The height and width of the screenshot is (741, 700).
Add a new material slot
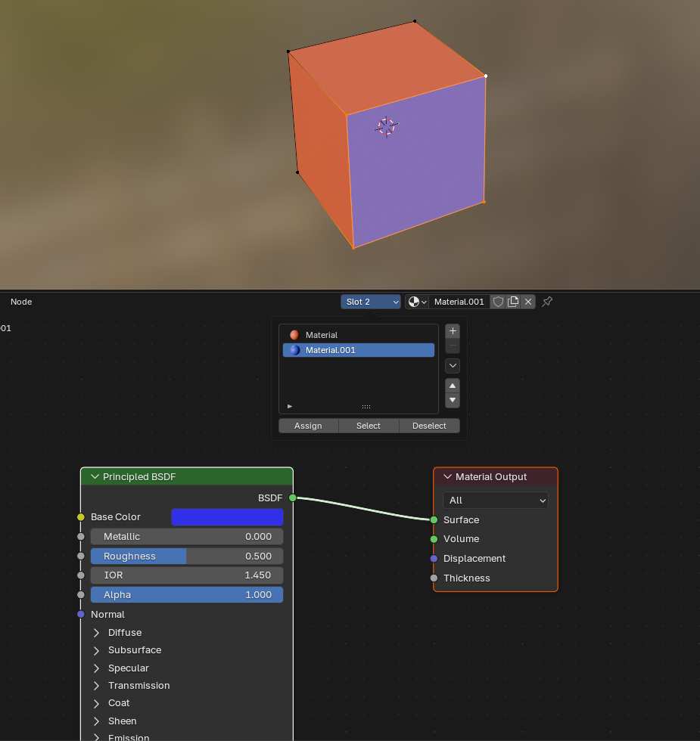coord(453,331)
